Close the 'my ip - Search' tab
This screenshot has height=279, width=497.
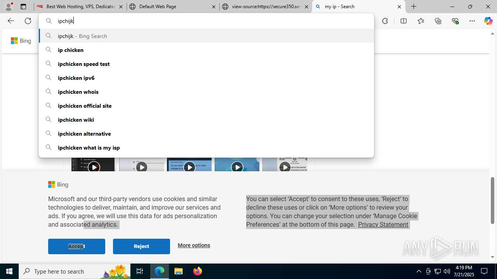(399, 7)
